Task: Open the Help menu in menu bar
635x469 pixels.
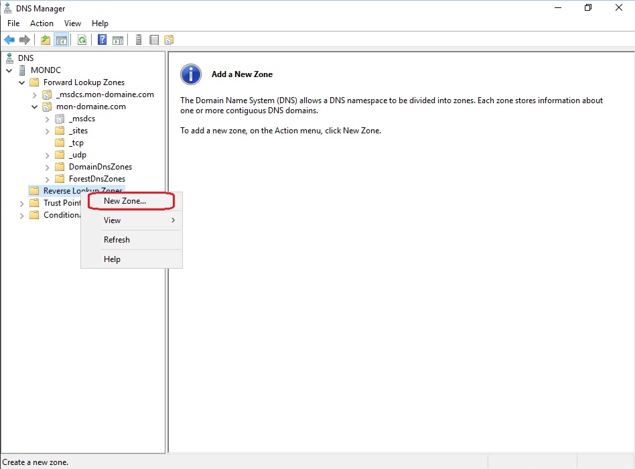Action: tap(100, 23)
